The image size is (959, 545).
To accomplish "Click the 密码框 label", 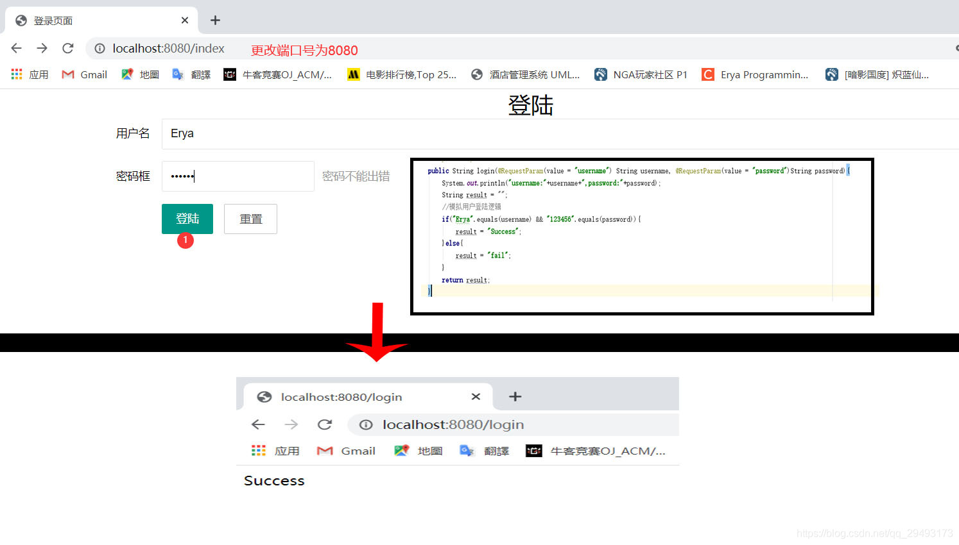I will (x=133, y=176).
